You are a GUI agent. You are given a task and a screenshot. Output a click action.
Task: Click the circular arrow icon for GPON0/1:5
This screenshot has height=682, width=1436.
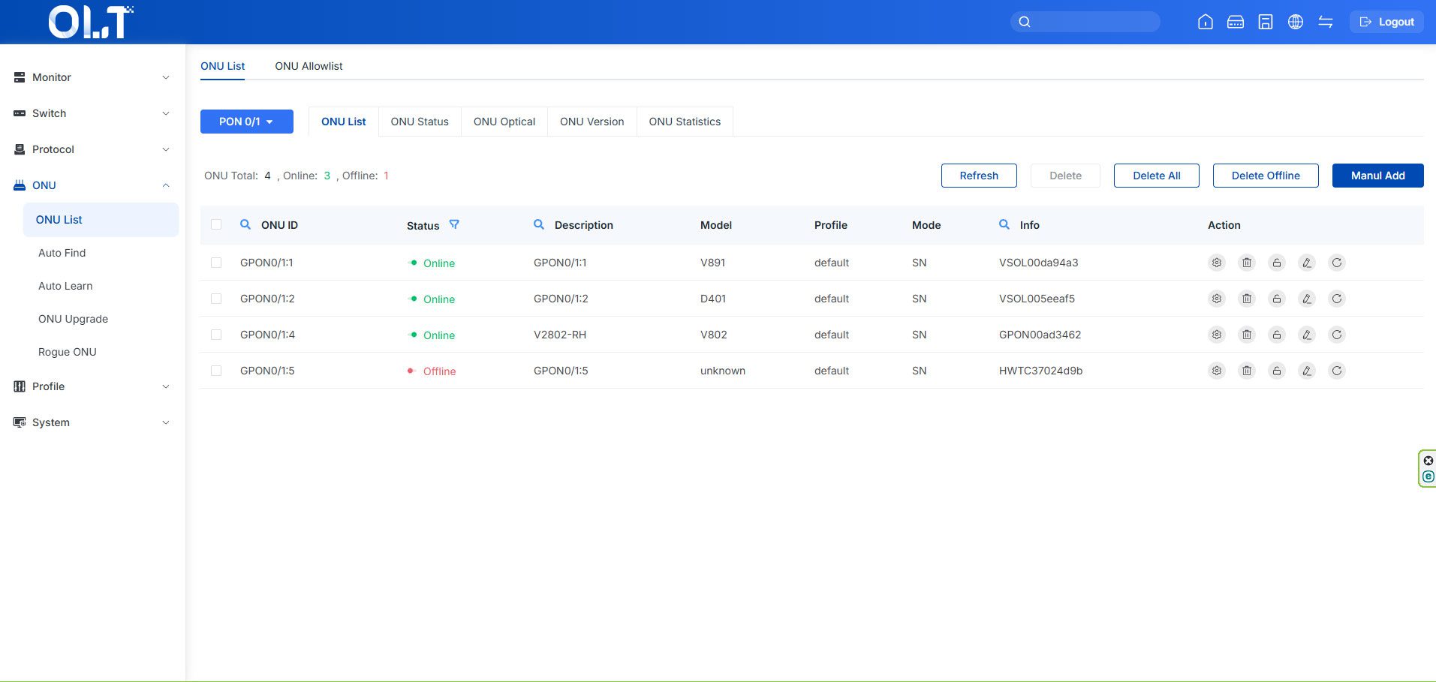click(x=1337, y=371)
